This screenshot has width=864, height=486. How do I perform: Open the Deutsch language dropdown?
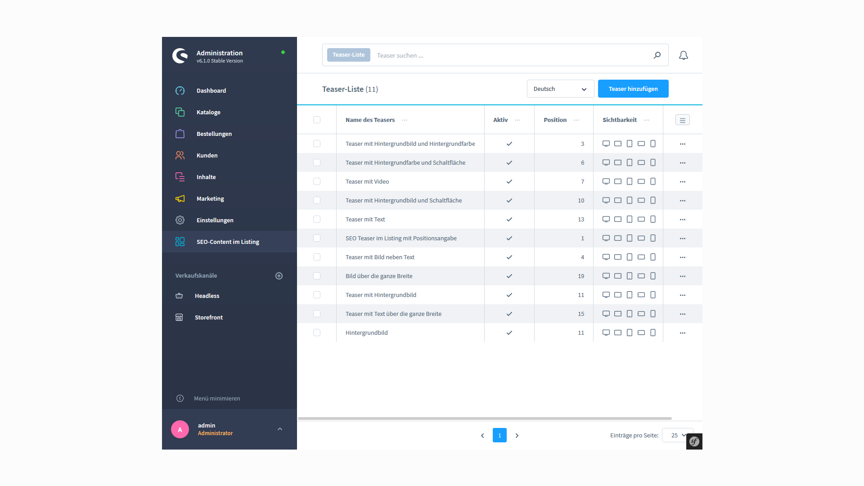[560, 89]
